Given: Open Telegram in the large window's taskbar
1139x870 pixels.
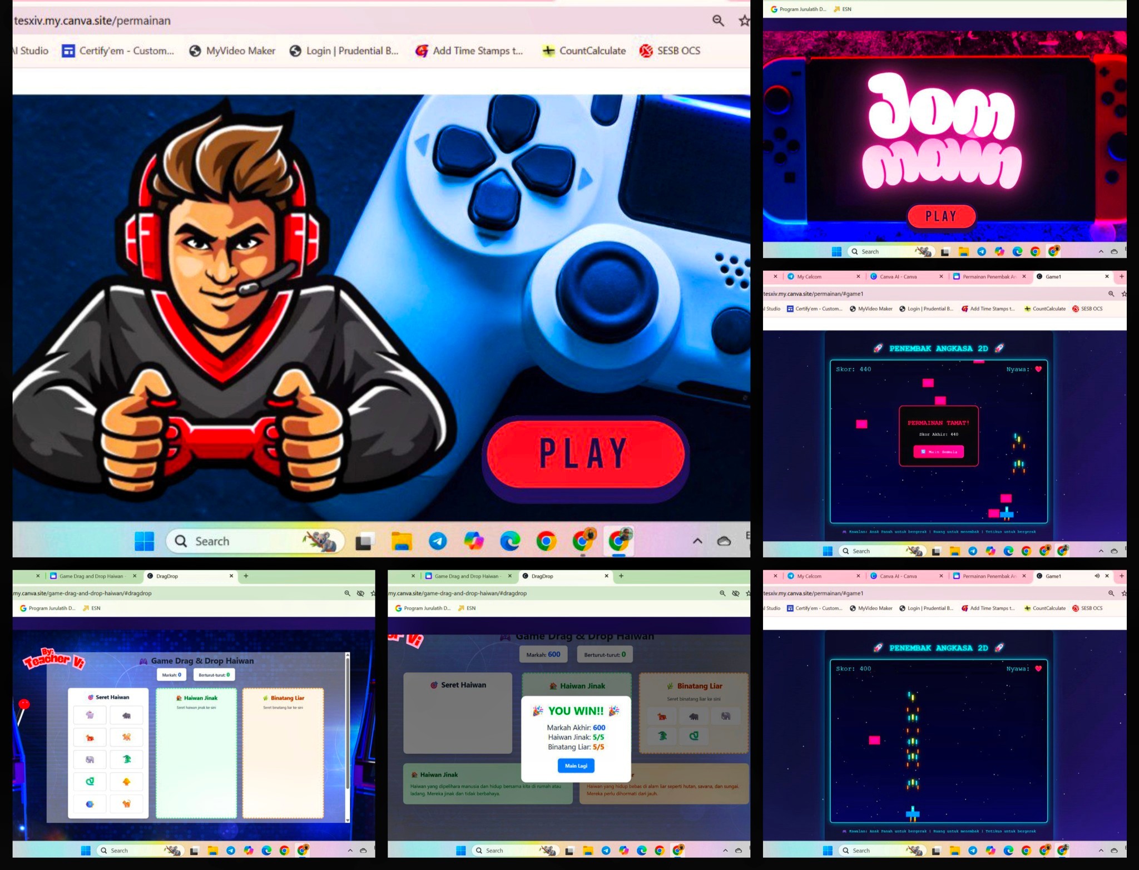Looking at the screenshot, I should pos(438,541).
